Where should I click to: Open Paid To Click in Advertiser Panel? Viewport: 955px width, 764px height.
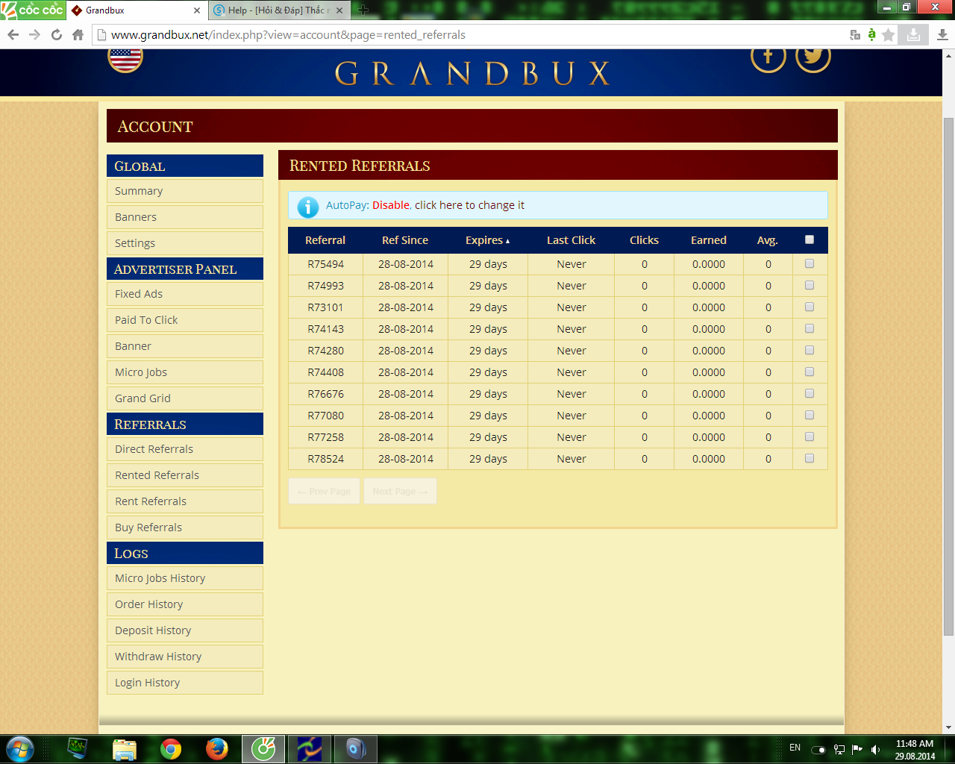tap(185, 320)
